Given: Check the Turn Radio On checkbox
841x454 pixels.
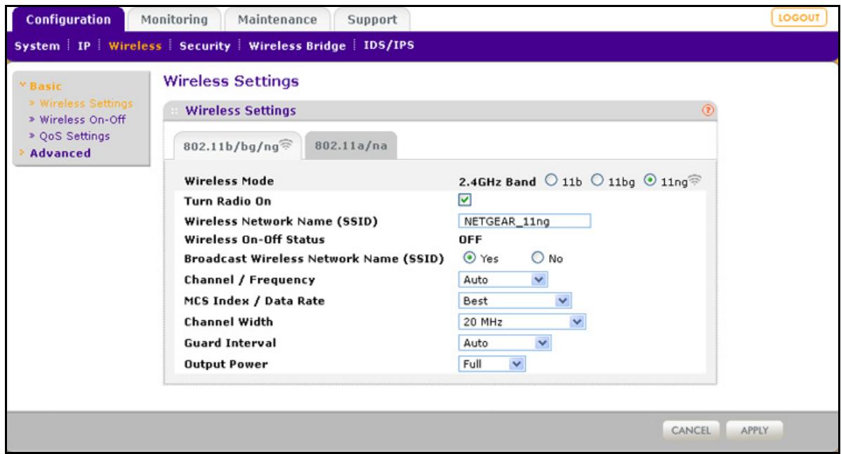Looking at the screenshot, I should tap(465, 200).
